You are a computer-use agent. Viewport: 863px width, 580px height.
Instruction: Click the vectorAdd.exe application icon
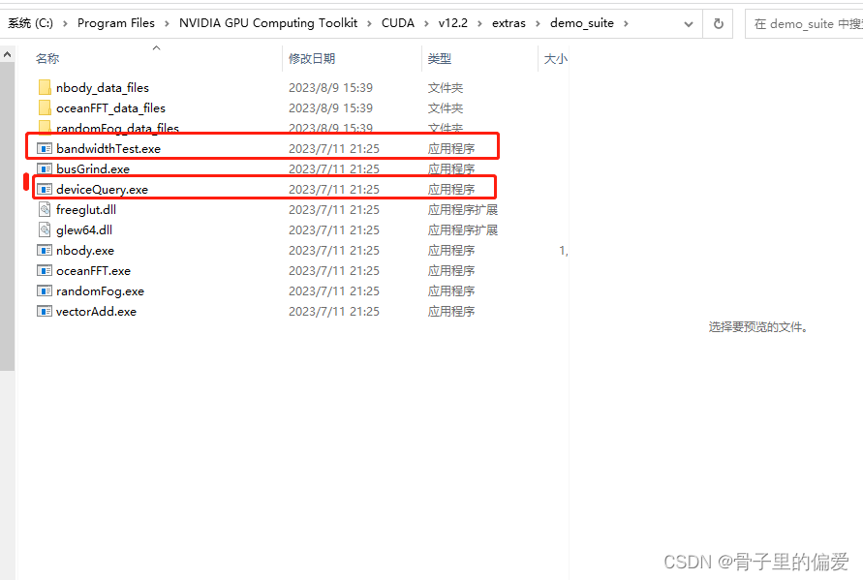pos(45,312)
